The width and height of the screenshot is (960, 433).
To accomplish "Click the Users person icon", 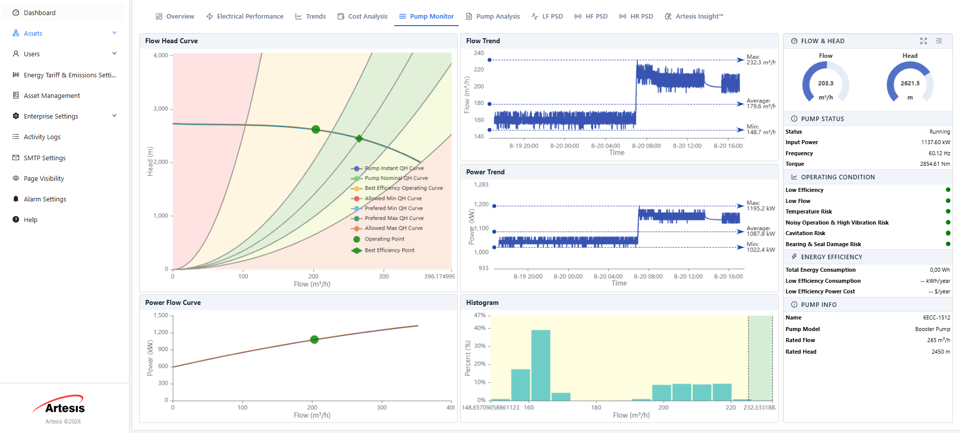I will click(x=16, y=54).
